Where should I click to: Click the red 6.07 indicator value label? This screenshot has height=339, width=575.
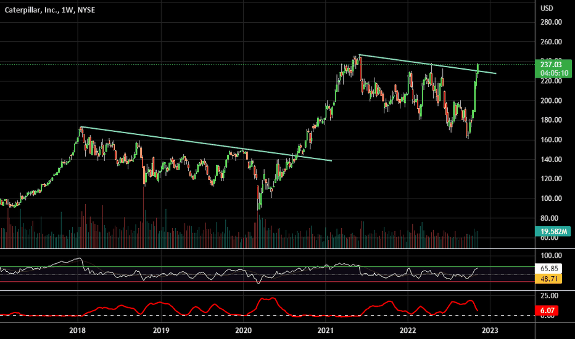coord(547,311)
